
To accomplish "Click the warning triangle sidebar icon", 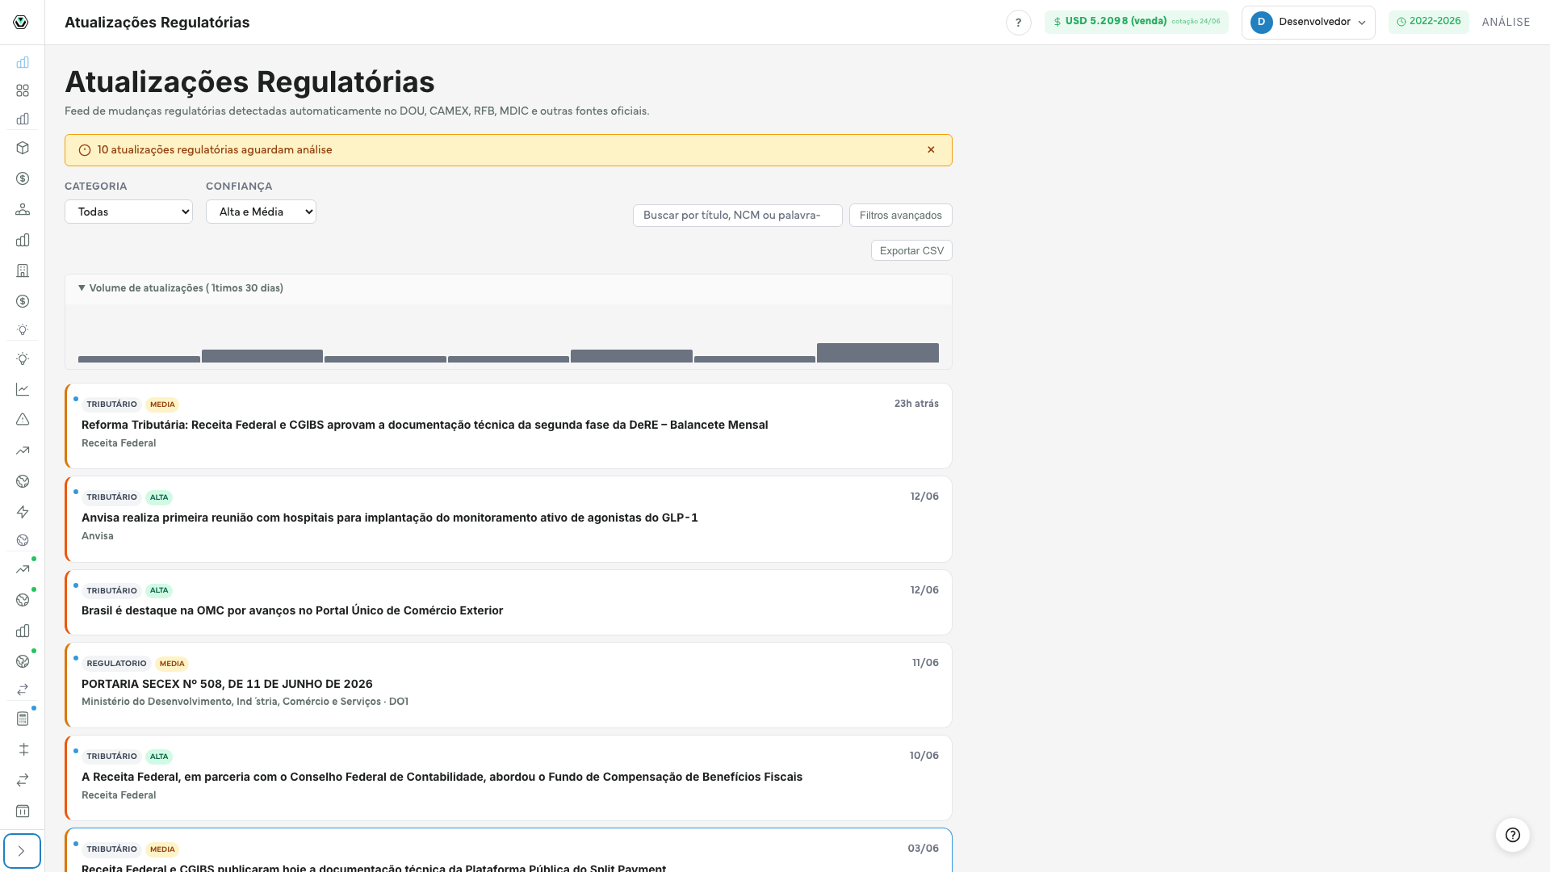I will (23, 420).
